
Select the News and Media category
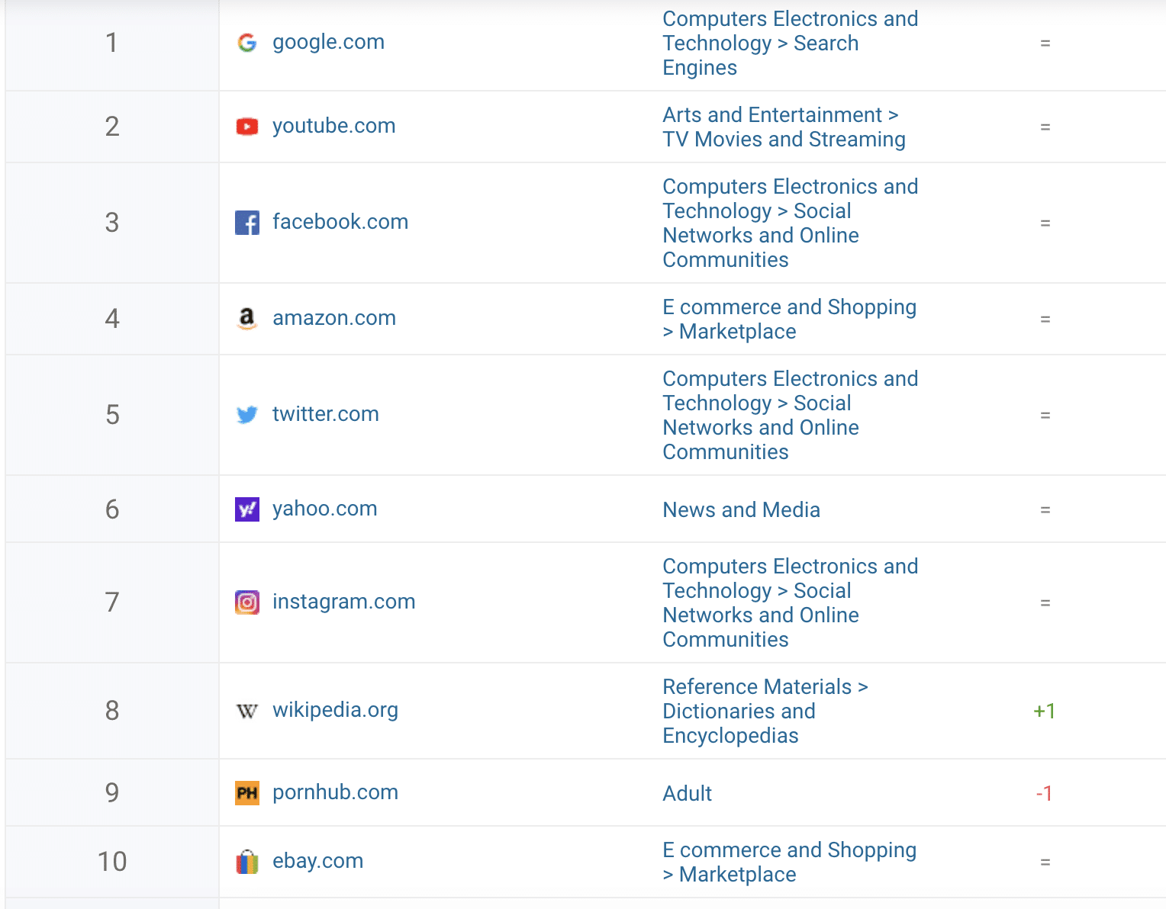click(741, 509)
